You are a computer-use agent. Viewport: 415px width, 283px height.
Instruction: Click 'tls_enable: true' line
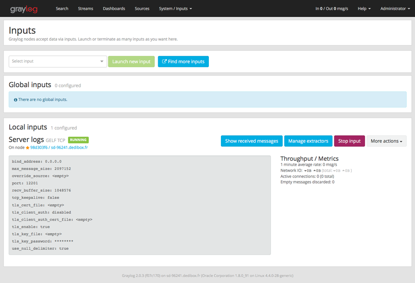(31, 227)
